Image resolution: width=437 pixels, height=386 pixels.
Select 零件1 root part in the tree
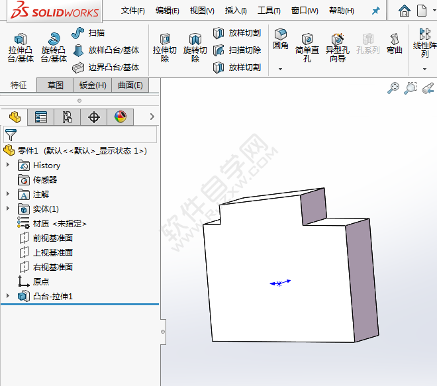(75, 151)
